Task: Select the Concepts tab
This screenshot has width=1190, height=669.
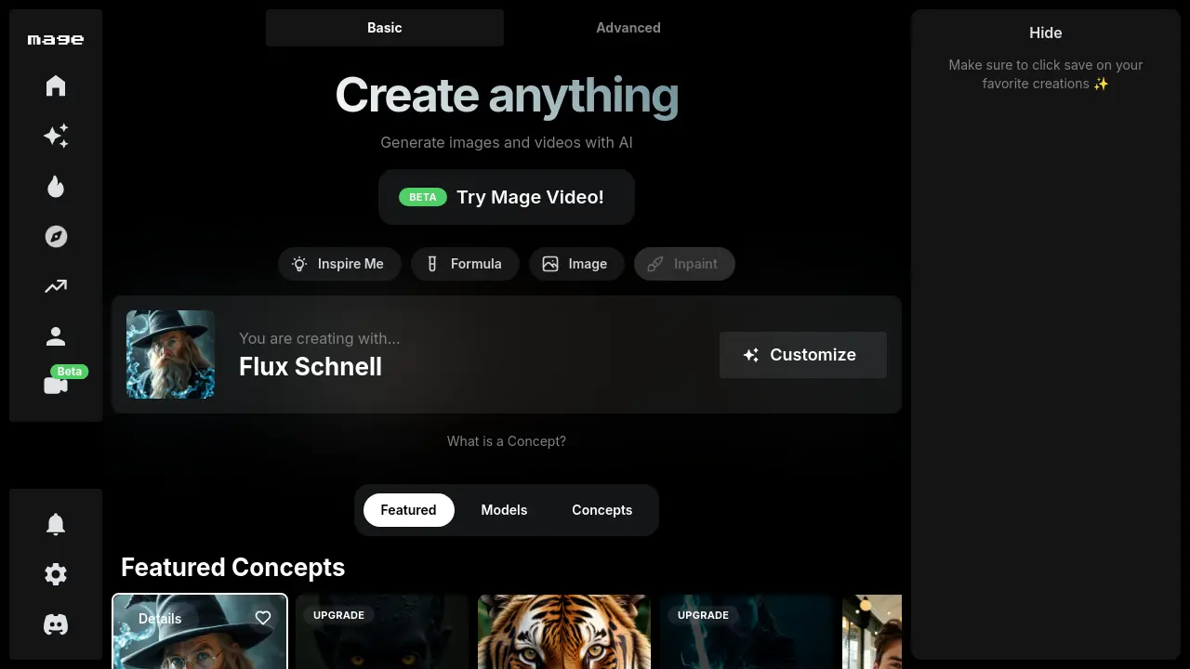Action: coord(602,510)
